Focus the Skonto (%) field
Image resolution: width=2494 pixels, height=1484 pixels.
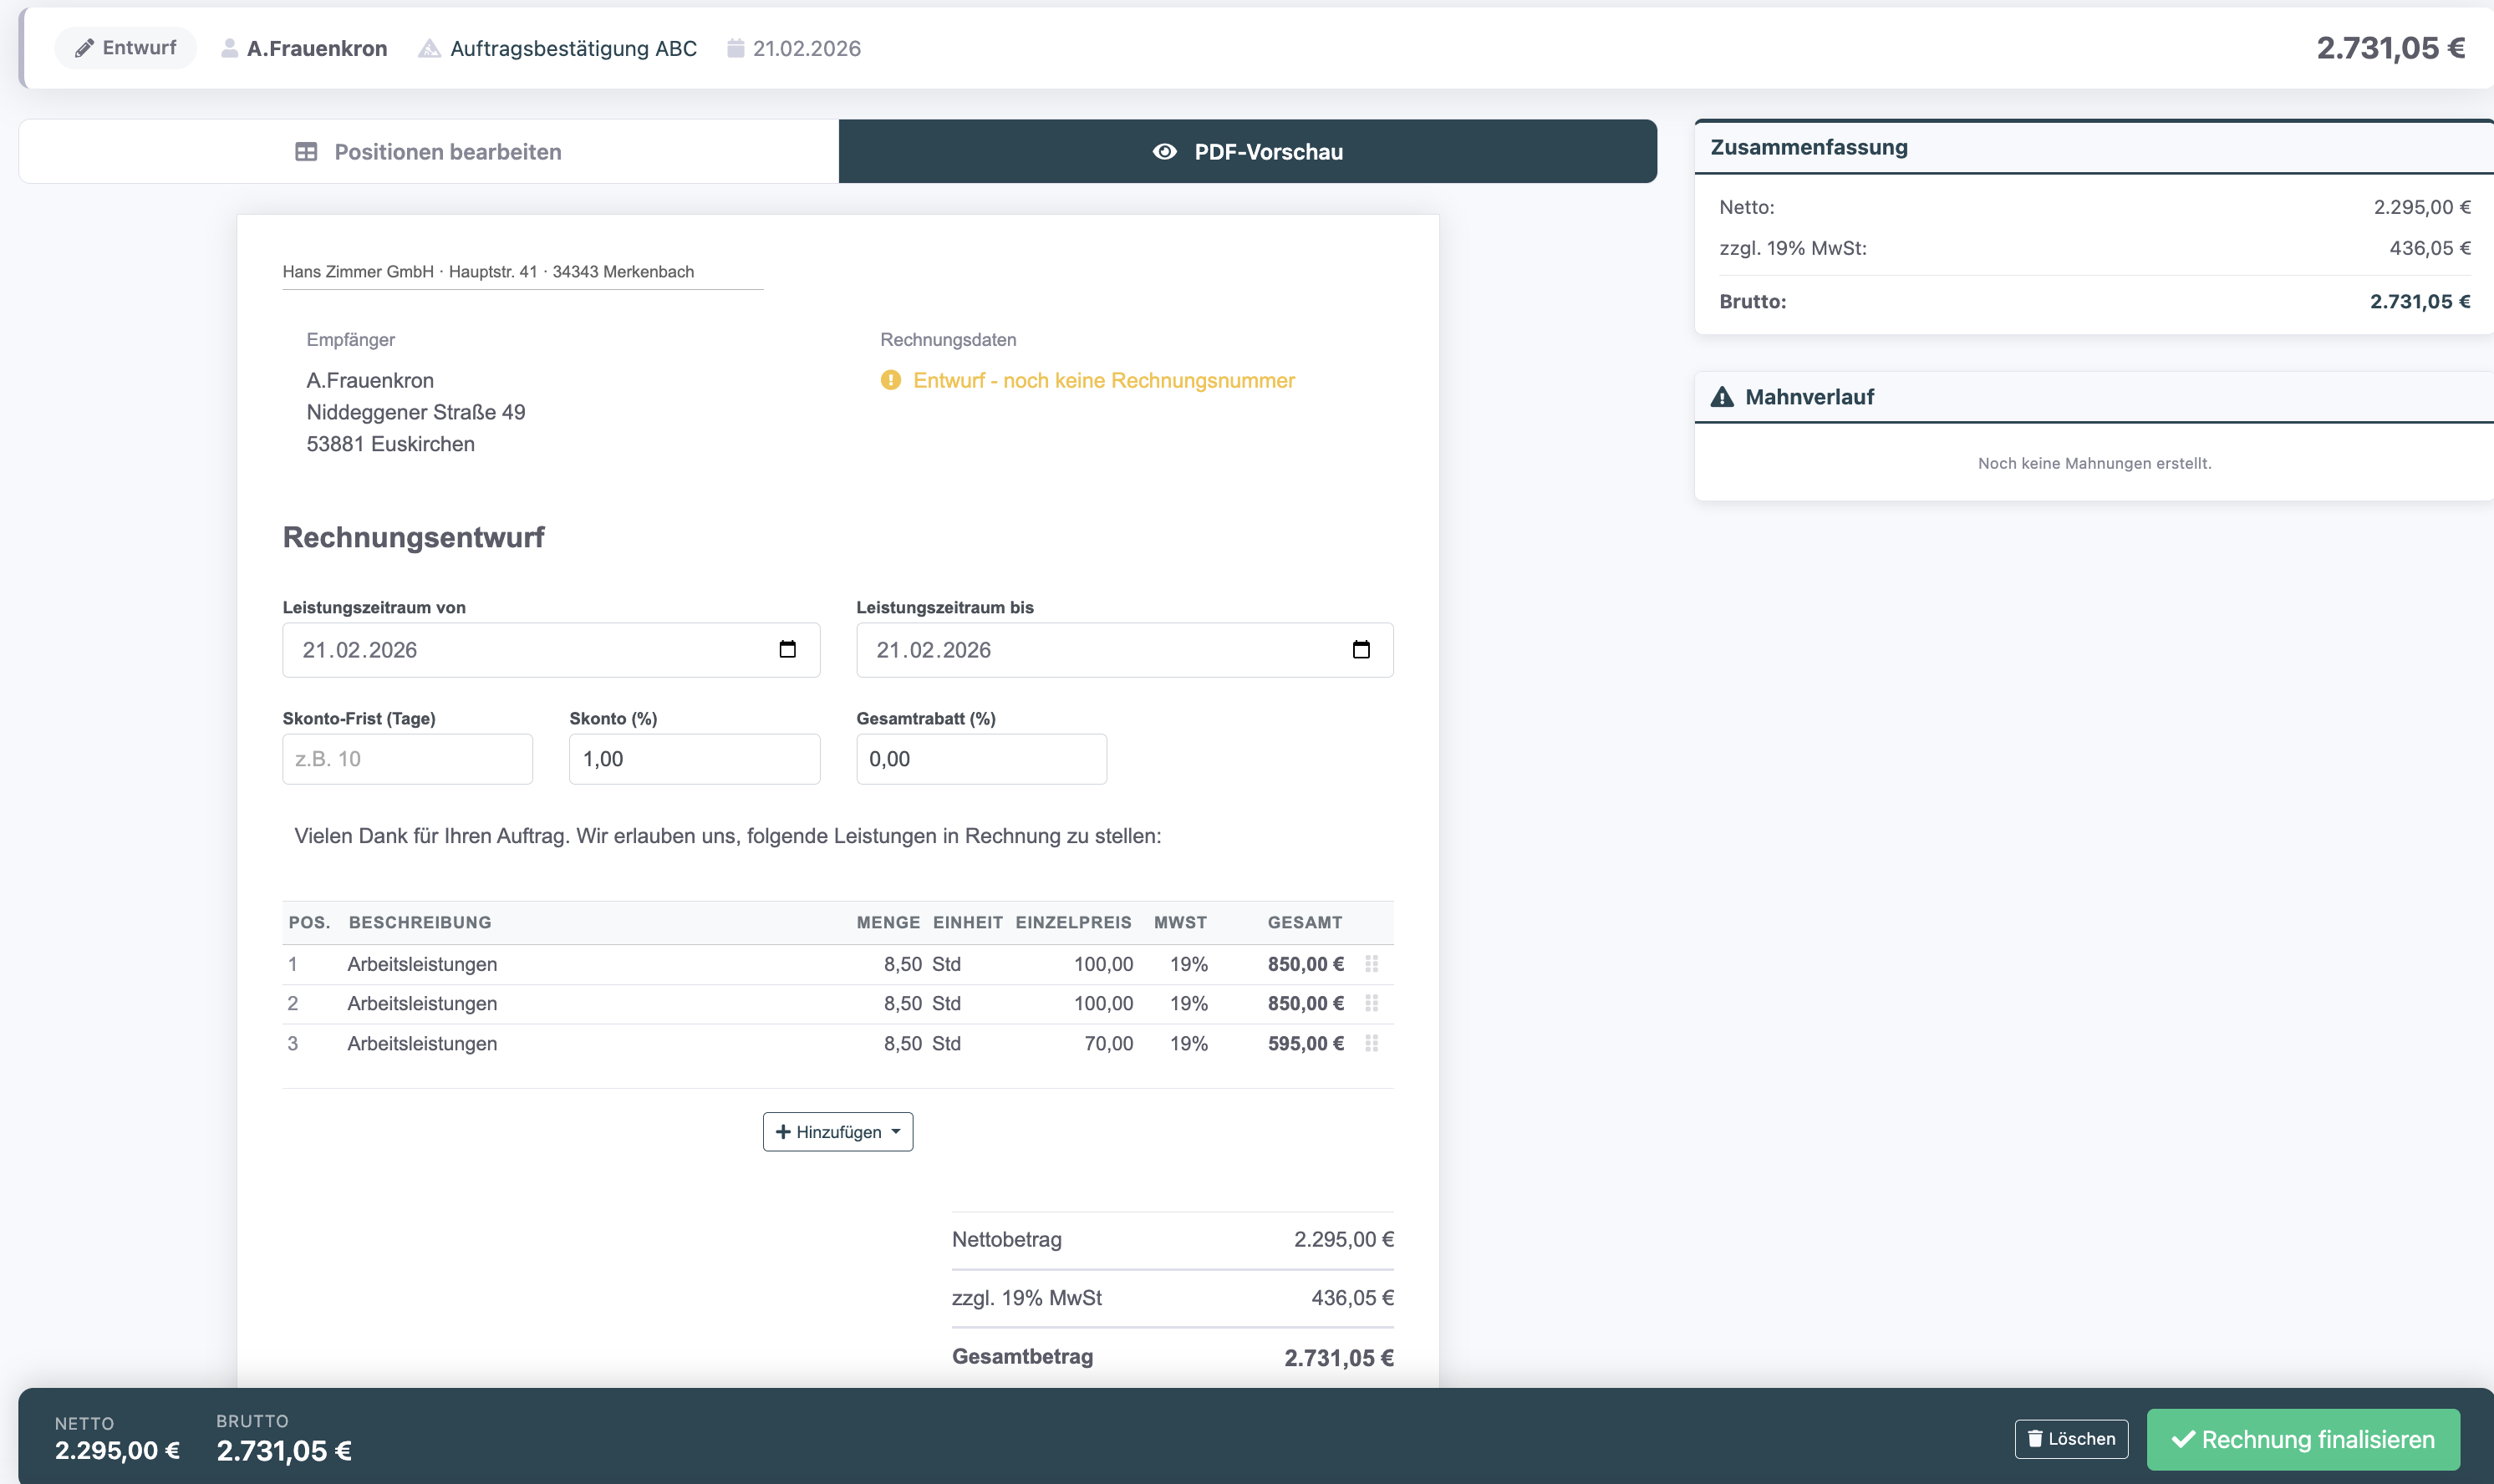694,759
